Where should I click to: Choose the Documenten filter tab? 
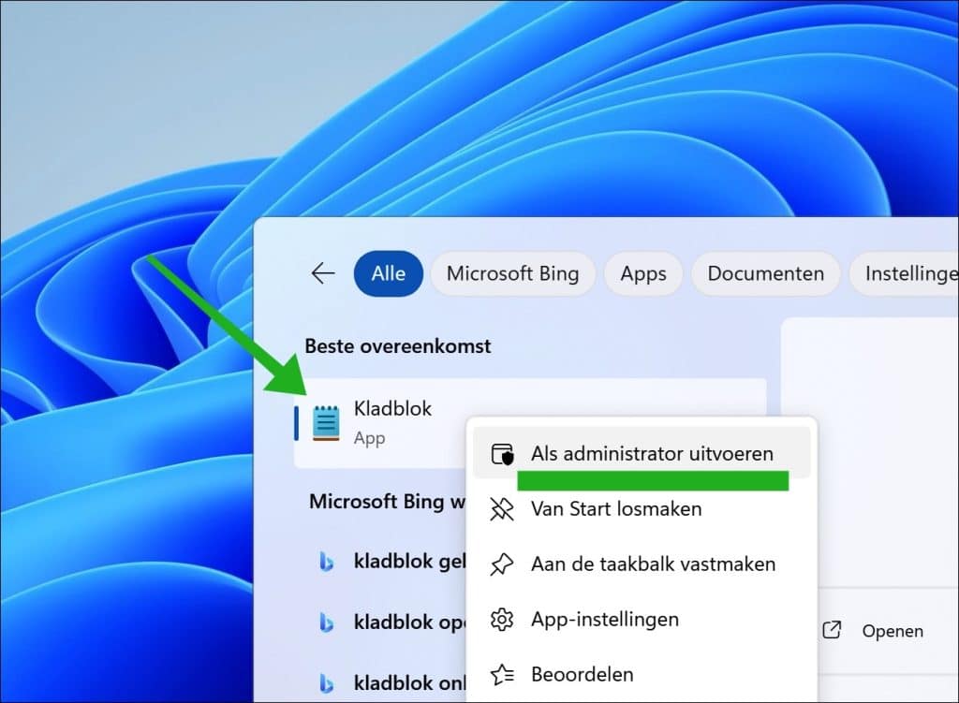click(x=766, y=273)
